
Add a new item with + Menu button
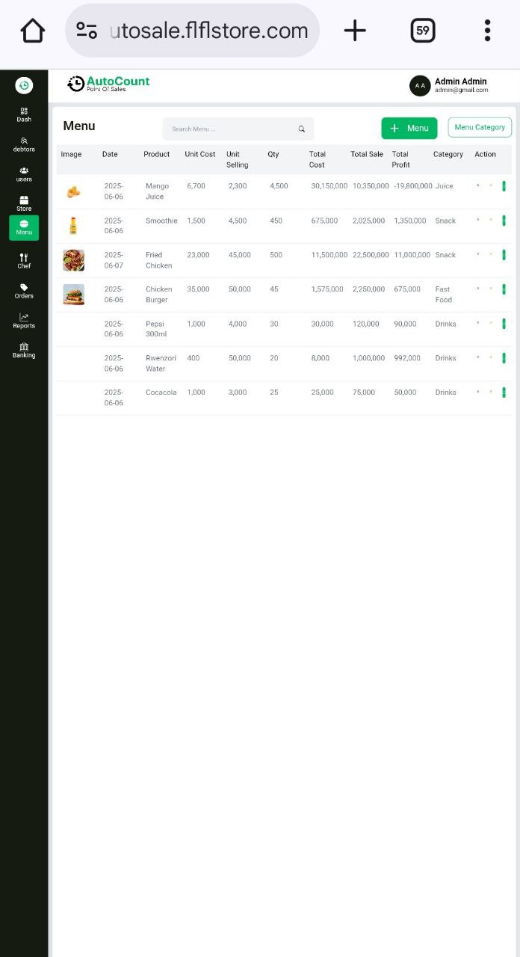[x=409, y=128]
